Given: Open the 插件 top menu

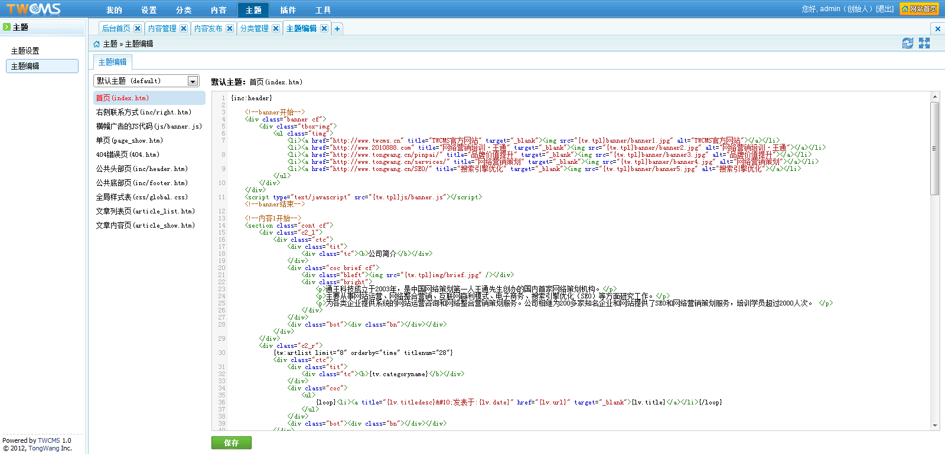Looking at the screenshot, I should pos(288,10).
